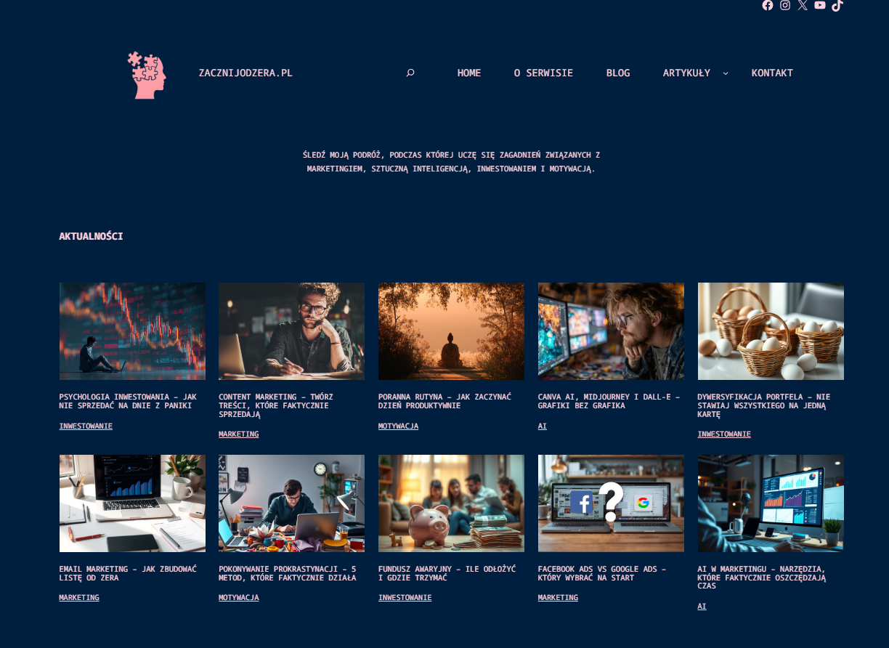Click the AI category under Canva AI article
The image size is (889, 648).
(x=543, y=426)
